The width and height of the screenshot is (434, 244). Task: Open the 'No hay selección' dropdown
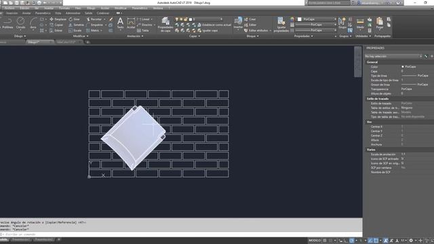tap(393, 56)
